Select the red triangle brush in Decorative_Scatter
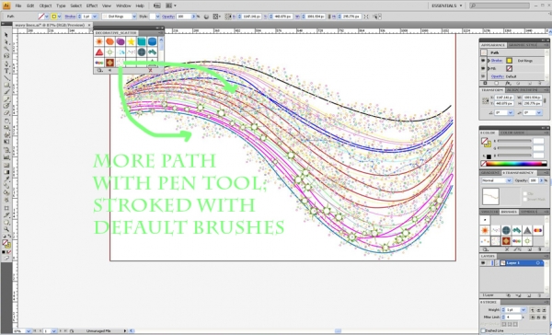552x335 pixels. point(99,52)
